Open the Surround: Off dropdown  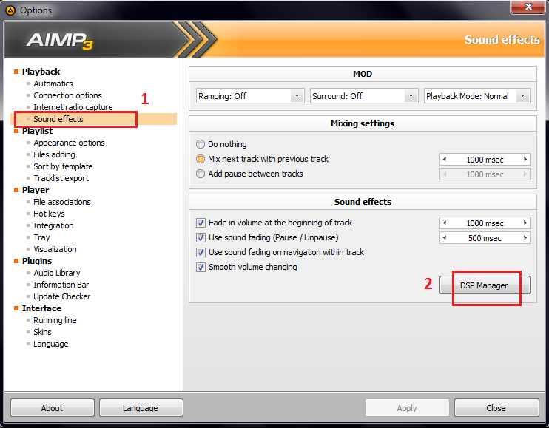pyautogui.click(x=364, y=96)
